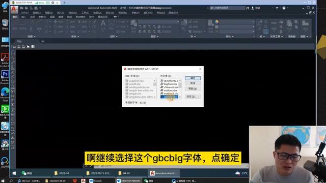This screenshot has width=326, height=183.
Task: Select extfont.shx in big font list
Action: click(169, 90)
